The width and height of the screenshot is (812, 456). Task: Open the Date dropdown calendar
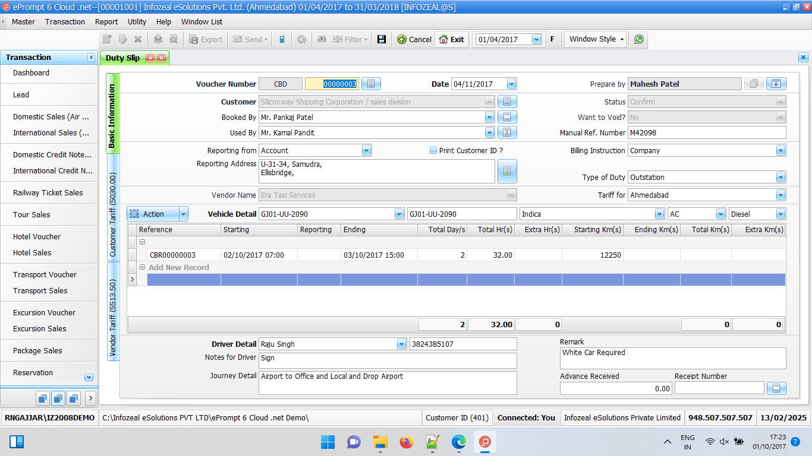click(x=511, y=84)
